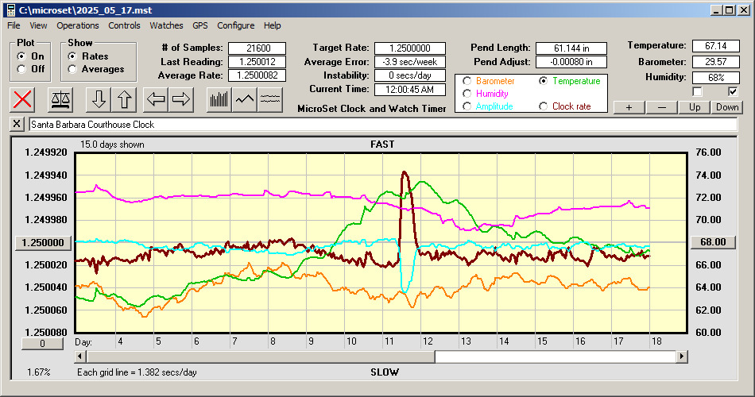Select the wavy smoothed lines plot icon
This screenshot has height=397, width=755.
[x=271, y=99]
